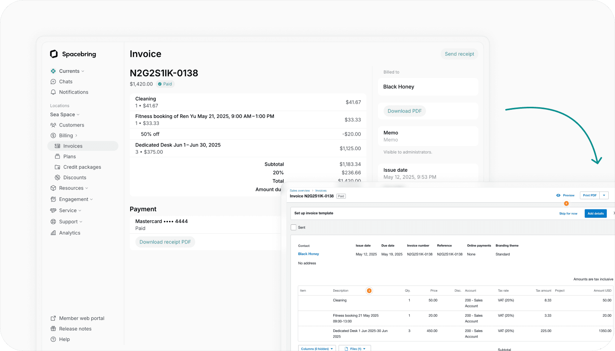
Task: Open Discounts via its tag icon
Action: coord(57,177)
